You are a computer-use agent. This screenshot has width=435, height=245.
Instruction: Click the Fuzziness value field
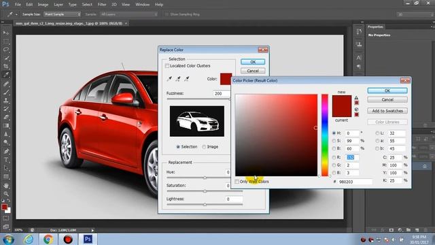[222, 94]
